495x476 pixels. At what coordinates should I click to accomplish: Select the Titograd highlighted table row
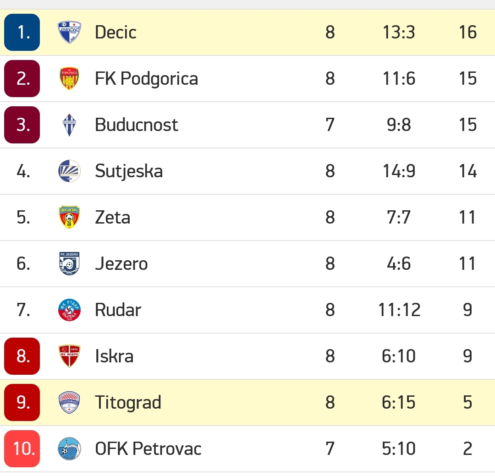[247, 402]
